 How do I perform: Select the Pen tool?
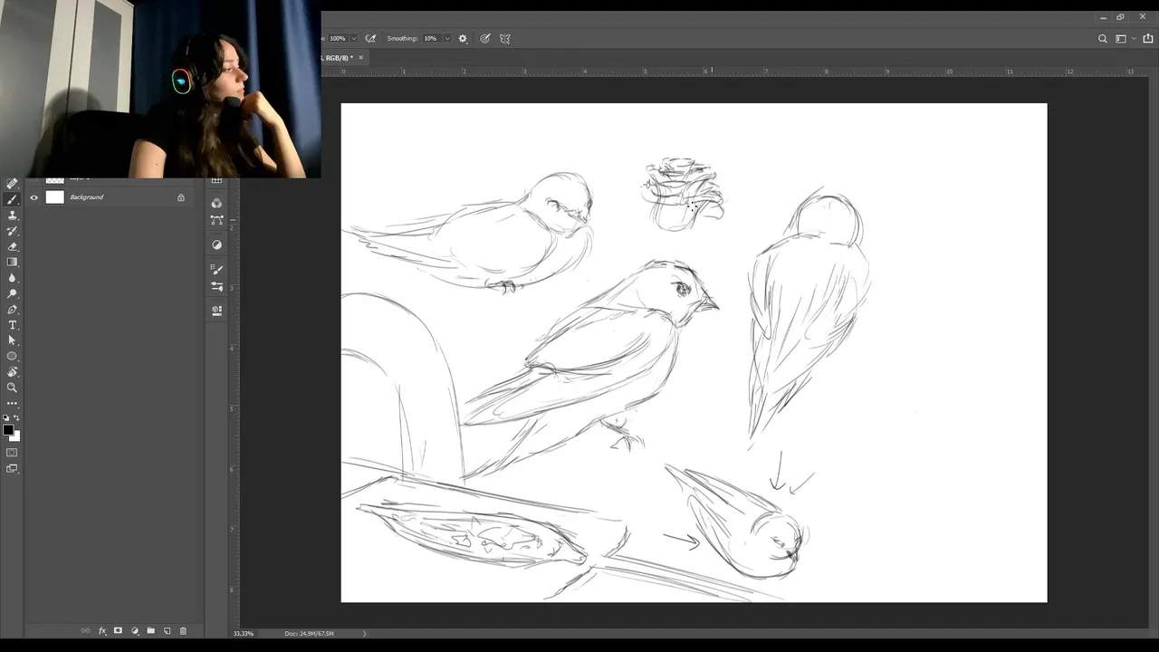click(x=12, y=309)
